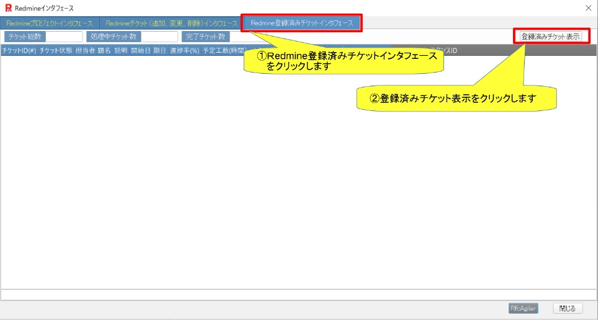Click the 処理中チケット数 value field

click(160, 37)
